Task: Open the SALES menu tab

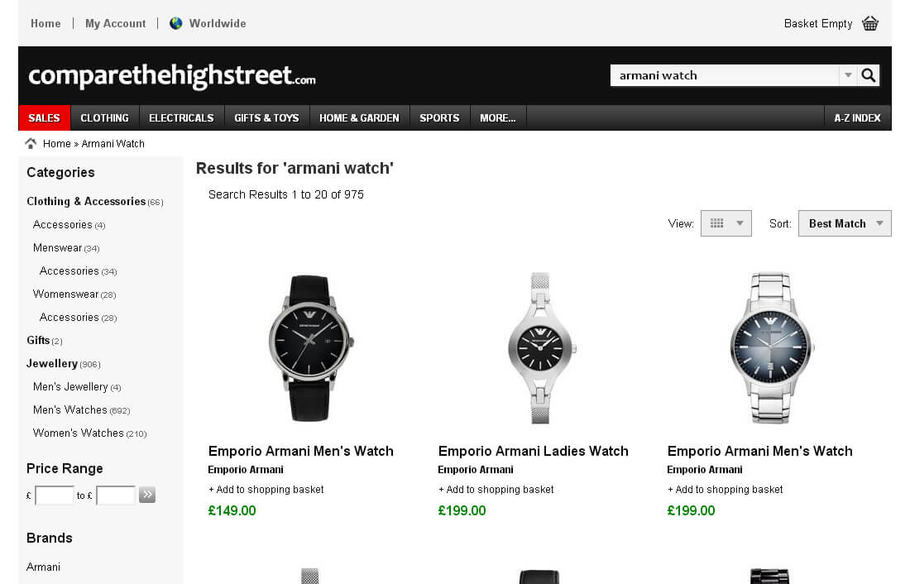Action: coord(45,117)
